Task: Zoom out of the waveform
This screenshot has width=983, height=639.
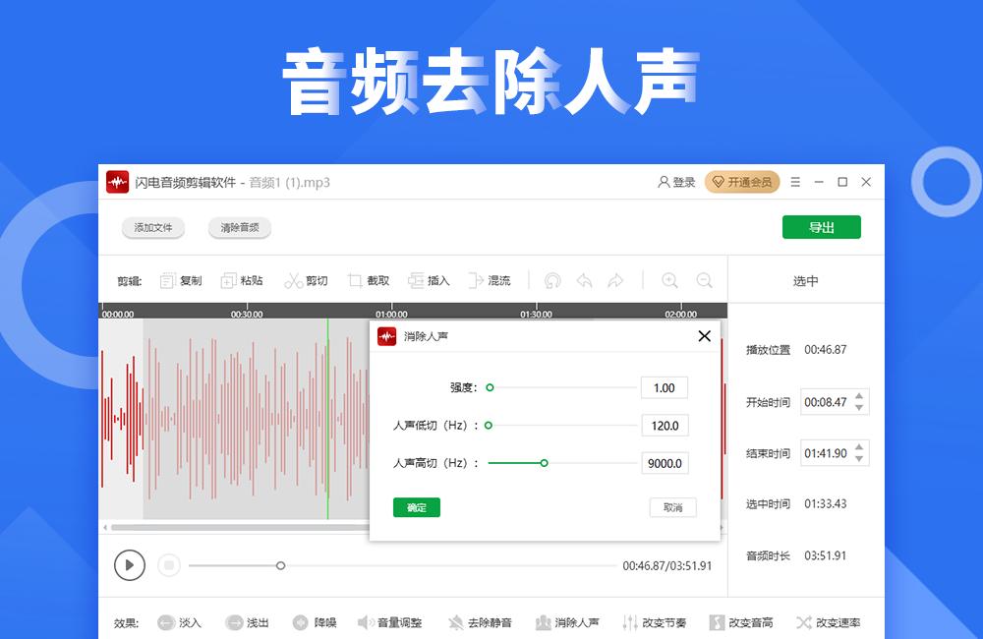Action: pos(704,281)
